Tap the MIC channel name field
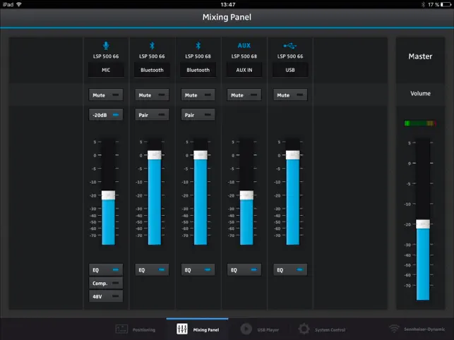Viewport: 454px width, 340px height. tap(106, 70)
